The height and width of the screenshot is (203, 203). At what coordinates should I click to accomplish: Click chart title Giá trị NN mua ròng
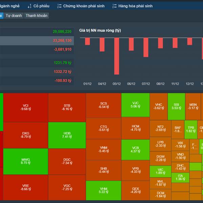click(100, 30)
